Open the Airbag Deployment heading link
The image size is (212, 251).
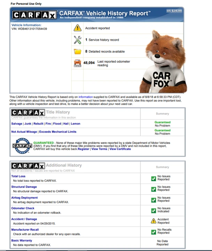[x=24, y=198]
